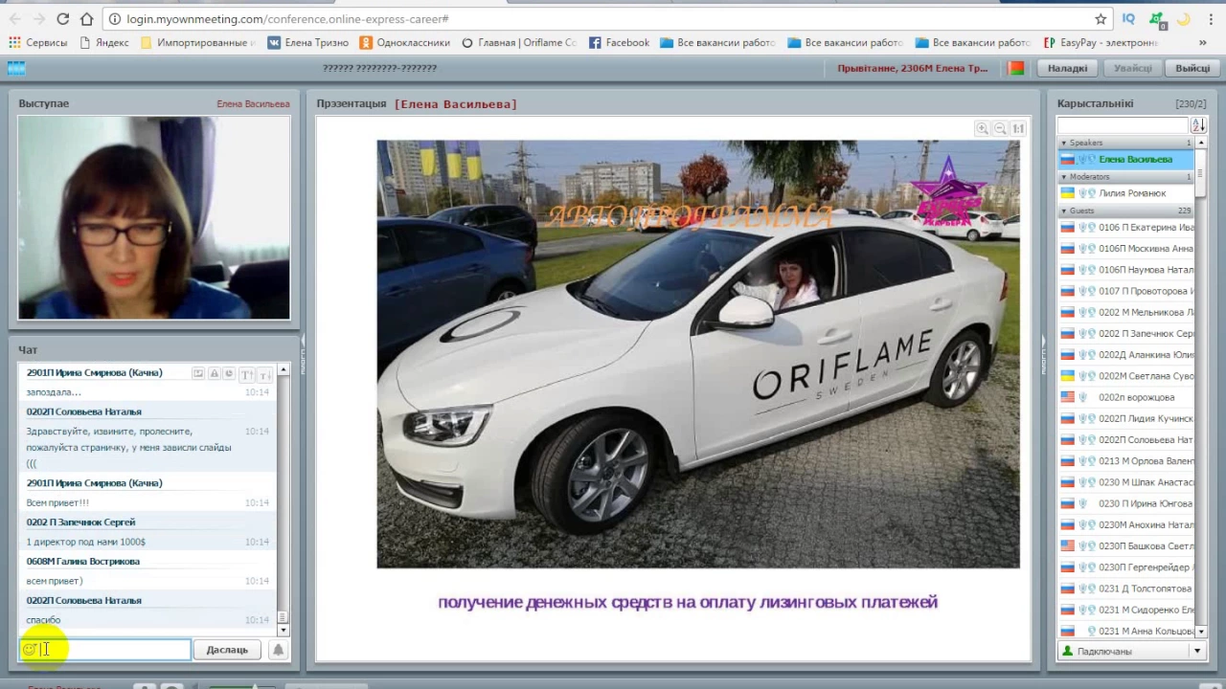Select speaker Елена Васильева in participants
This screenshot has width=1226, height=689.
1126,160
